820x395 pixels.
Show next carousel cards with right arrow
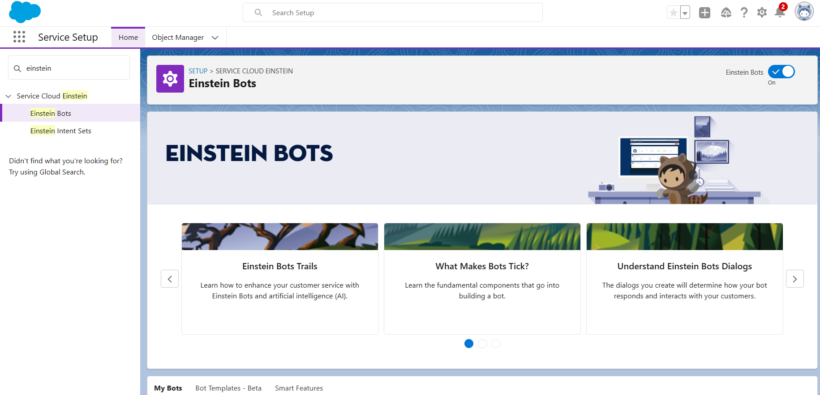click(x=794, y=279)
